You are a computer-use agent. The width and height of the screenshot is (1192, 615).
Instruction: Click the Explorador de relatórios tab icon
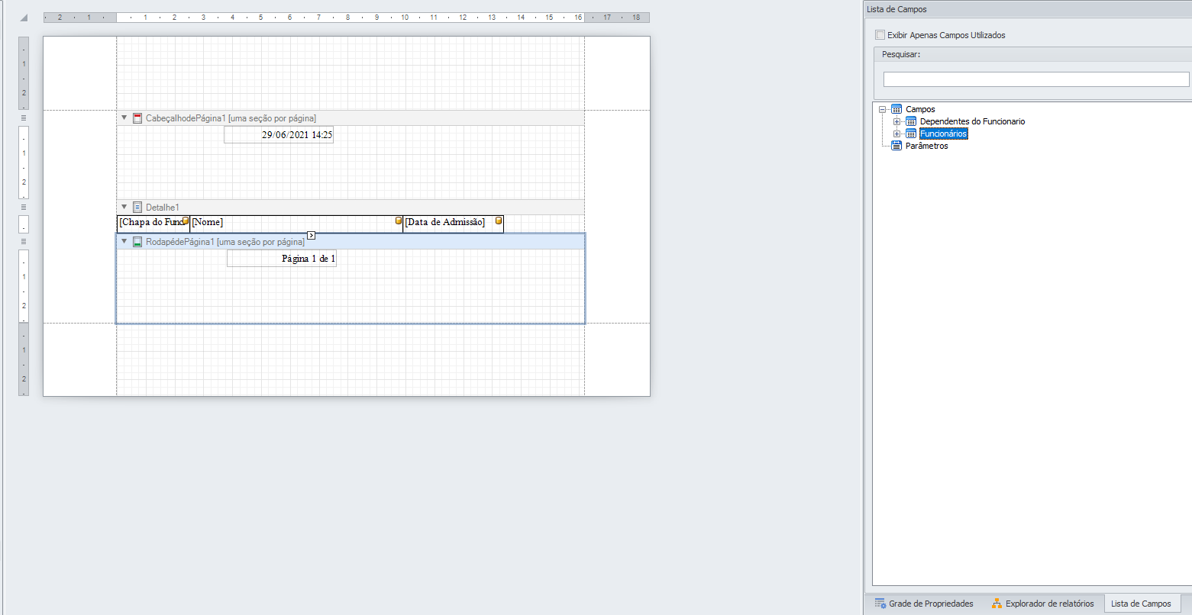(997, 604)
